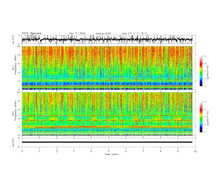Click inside the ch.1 spectrogram panel
The height and width of the screenshot is (170, 220).
(x=107, y=68)
